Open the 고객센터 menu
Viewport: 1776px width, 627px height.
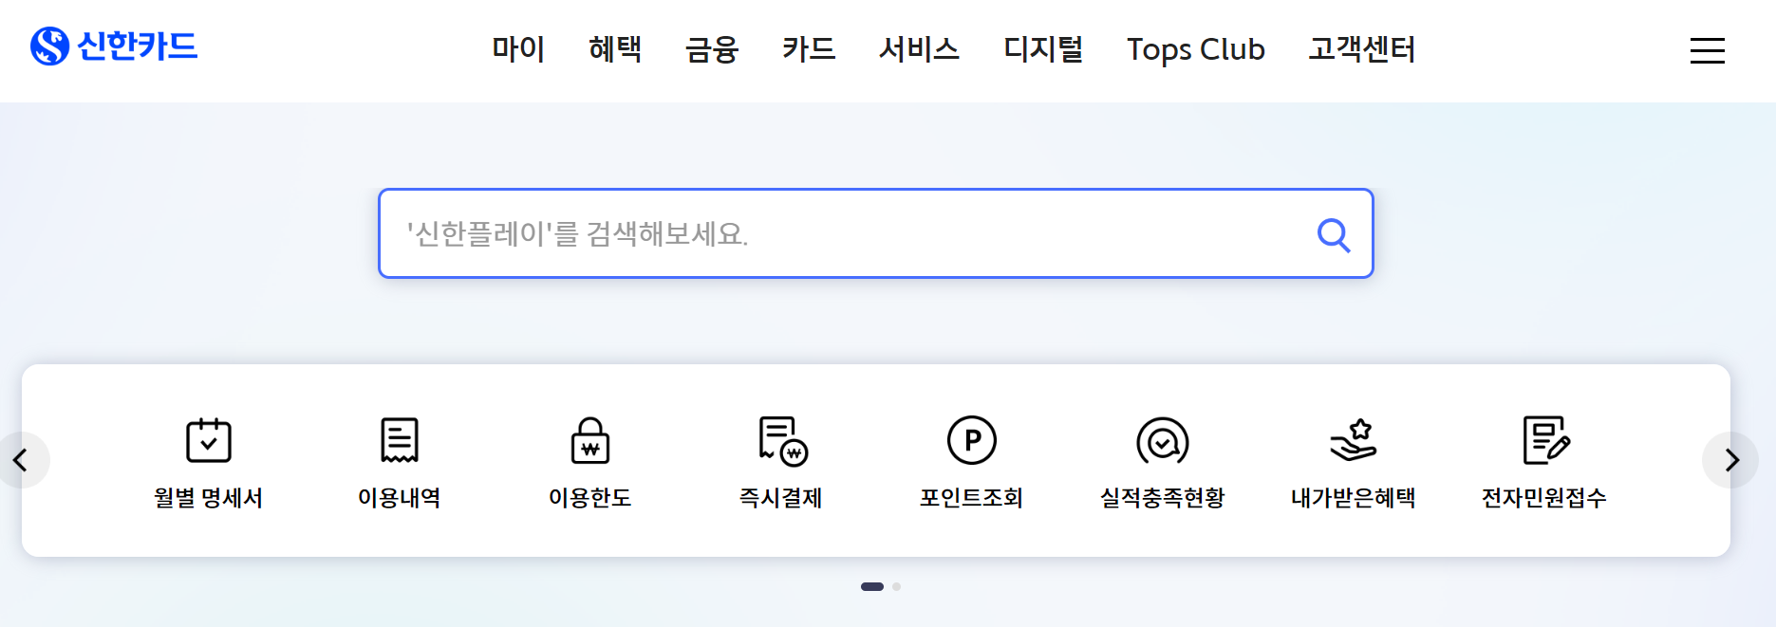1362,49
